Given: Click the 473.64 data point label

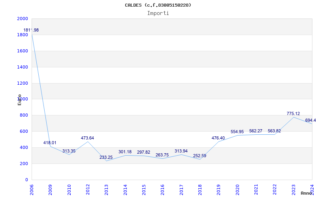Looking at the screenshot, I should [x=87, y=138].
